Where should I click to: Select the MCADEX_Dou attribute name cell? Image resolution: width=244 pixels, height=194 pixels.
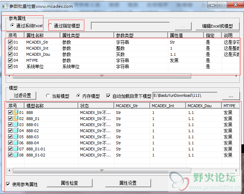click(x=38, y=54)
